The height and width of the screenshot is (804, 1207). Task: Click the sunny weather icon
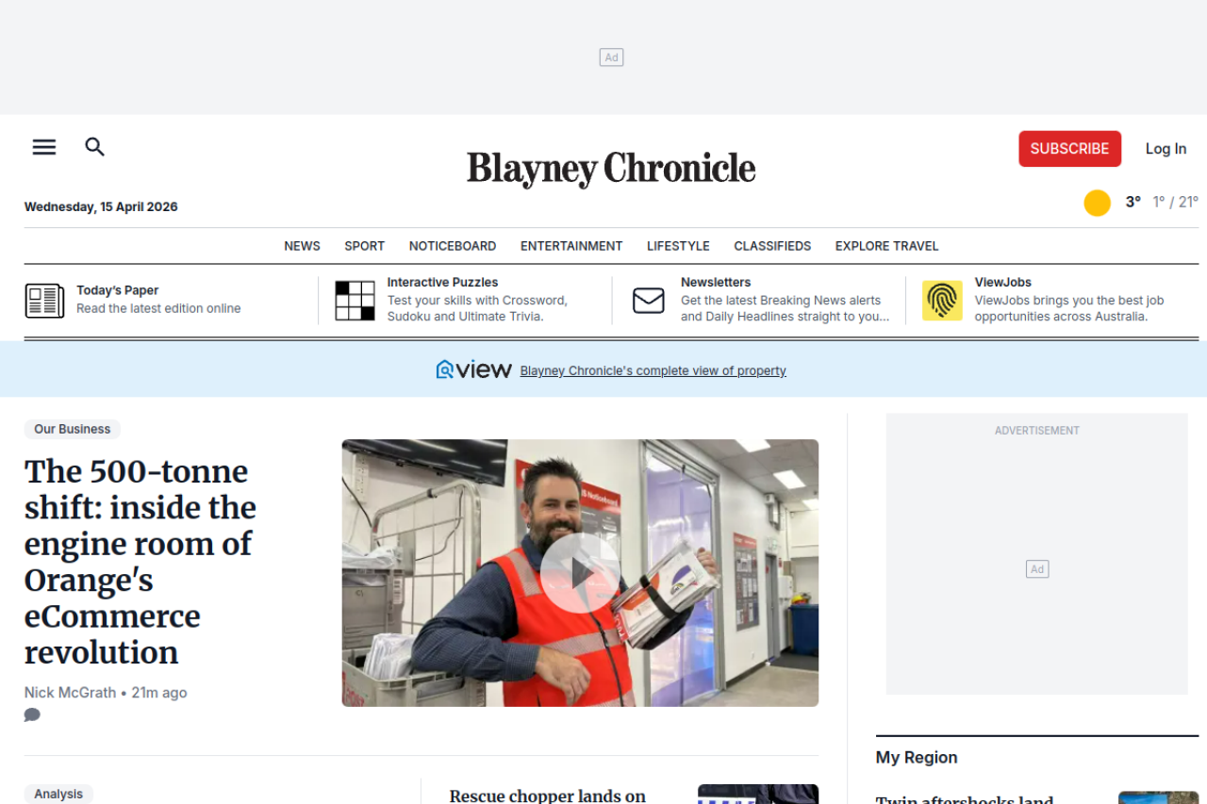point(1097,203)
